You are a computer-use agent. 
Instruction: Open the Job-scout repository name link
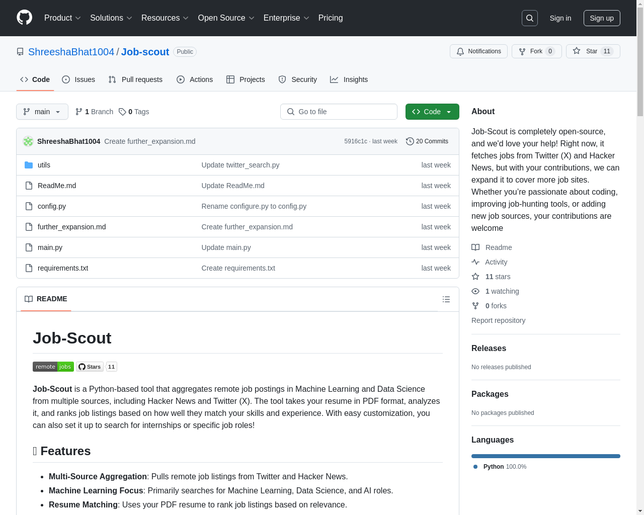(x=145, y=52)
